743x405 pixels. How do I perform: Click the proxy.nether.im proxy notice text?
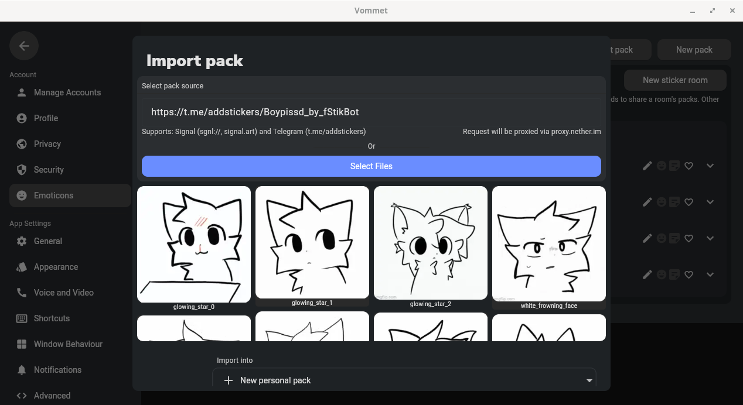point(532,132)
